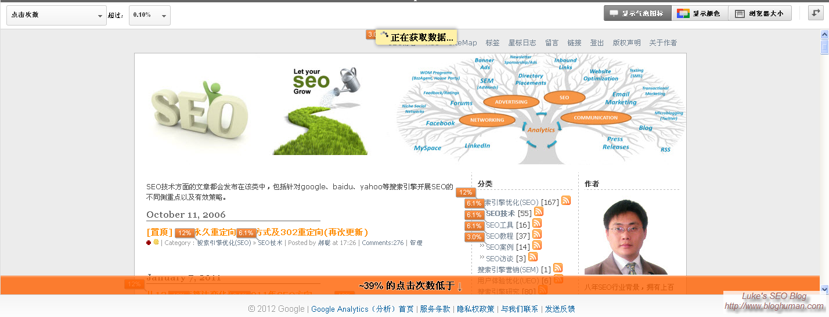Open the 标签 menu item
The image size is (829, 317).
pyautogui.click(x=493, y=43)
